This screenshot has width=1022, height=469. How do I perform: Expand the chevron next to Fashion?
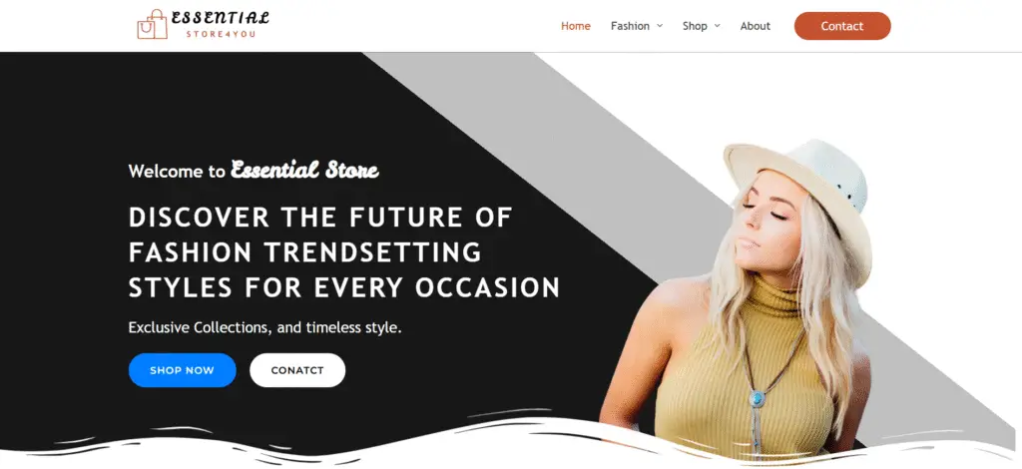click(660, 26)
